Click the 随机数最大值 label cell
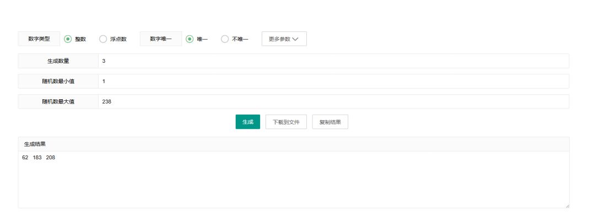This screenshot has width=595, height=216. click(x=58, y=101)
